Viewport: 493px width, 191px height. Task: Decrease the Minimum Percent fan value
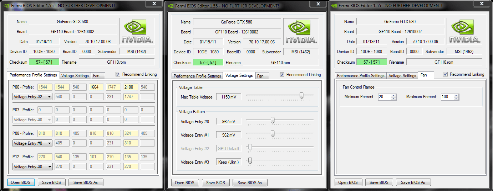(393, 99)
